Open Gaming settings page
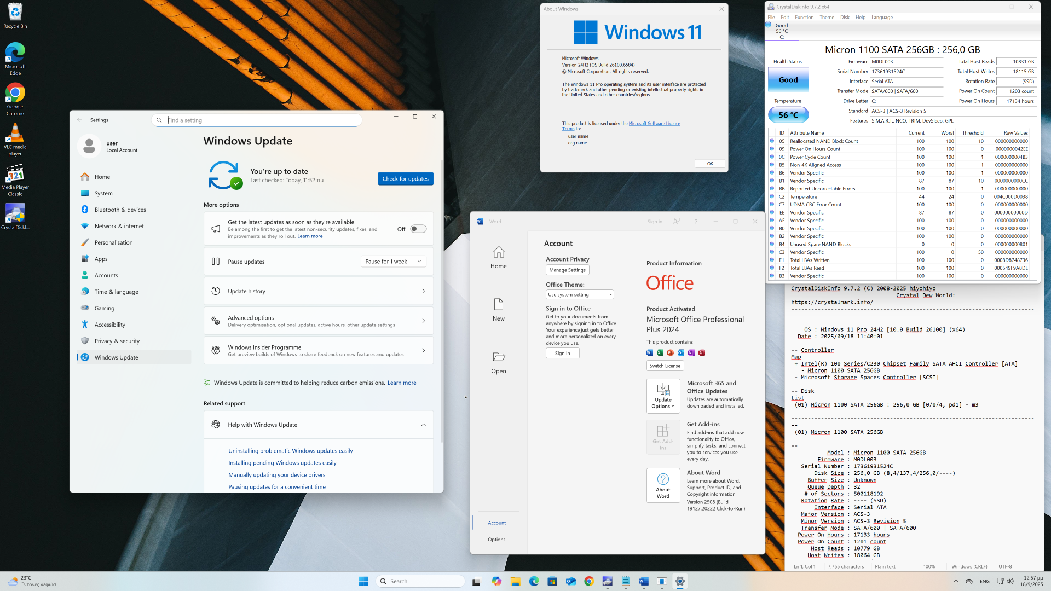1051x591 pixels. 134,308
